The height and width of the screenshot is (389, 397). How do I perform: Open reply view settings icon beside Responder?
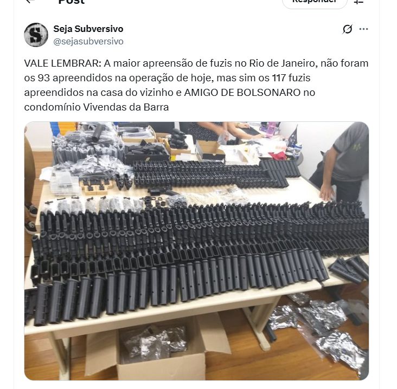358,2
